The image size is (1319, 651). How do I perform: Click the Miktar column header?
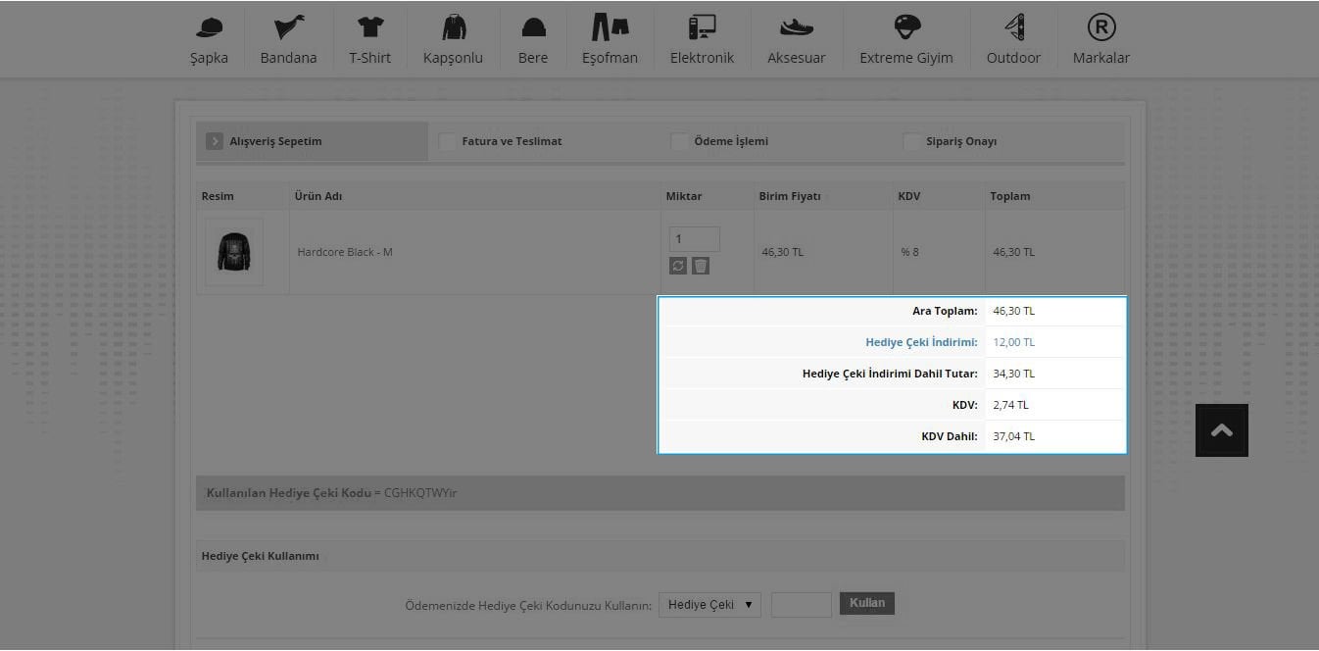pos(684,196)
